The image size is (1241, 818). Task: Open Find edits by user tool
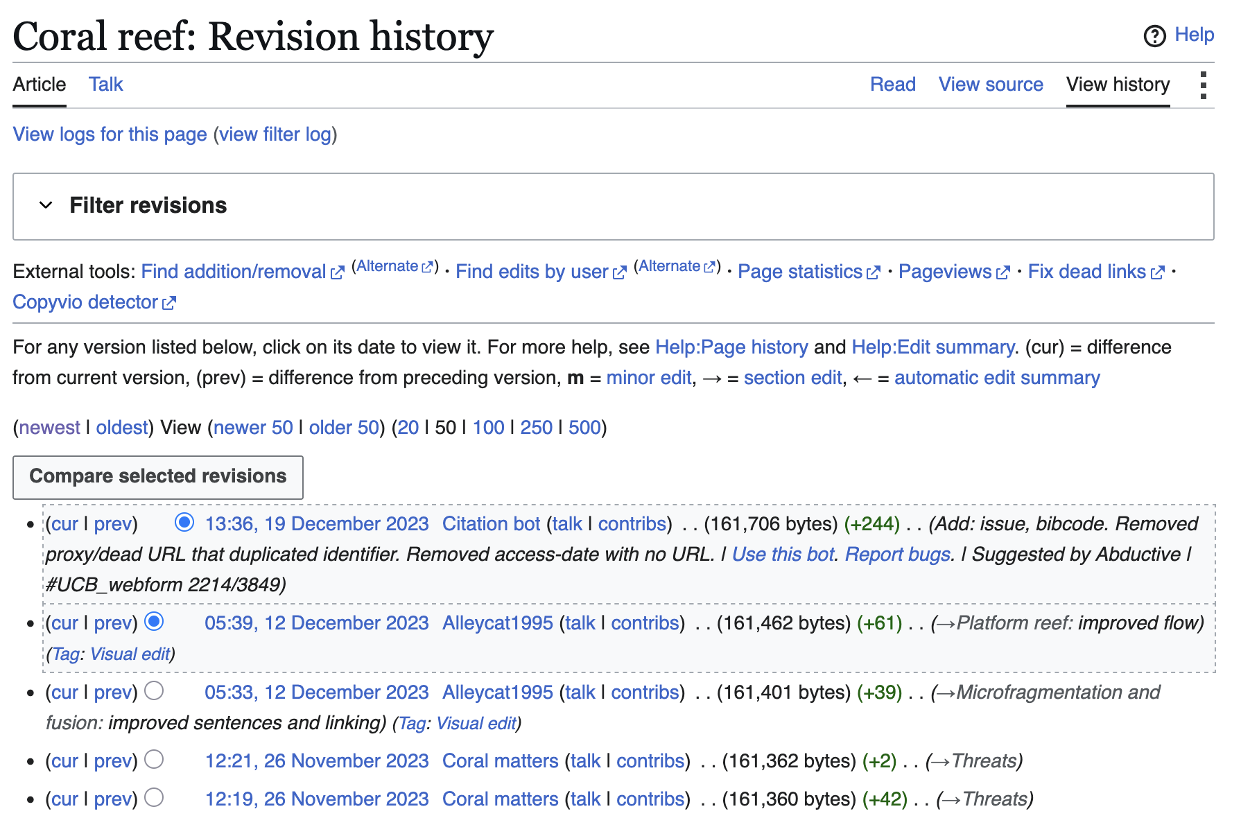pos(541,272)
